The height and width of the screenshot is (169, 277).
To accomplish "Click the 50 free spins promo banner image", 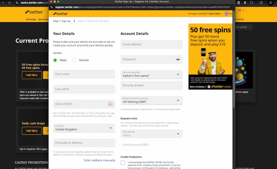I will tap(210, 57).
